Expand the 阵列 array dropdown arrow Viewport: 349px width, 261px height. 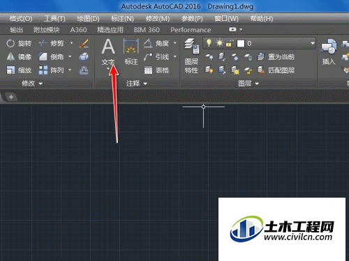[70, 70]
